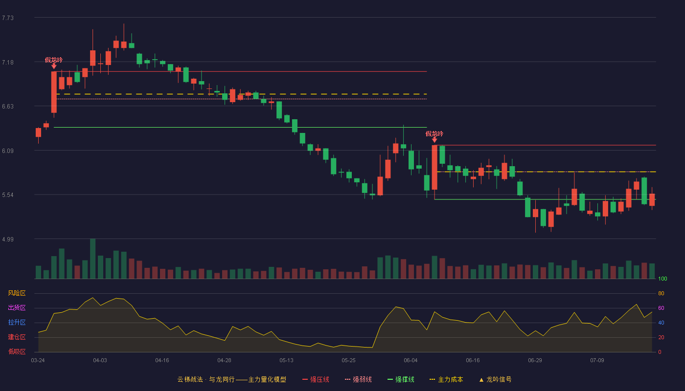The image size is (685, 391).
Task: Click the 04-03 date axis label
Action: pos(100,360)
